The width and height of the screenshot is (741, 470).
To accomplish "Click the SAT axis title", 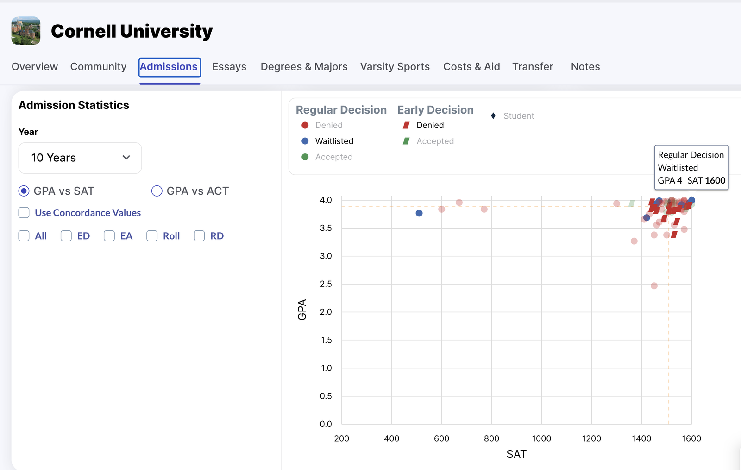I will click(x=516, y=454).
